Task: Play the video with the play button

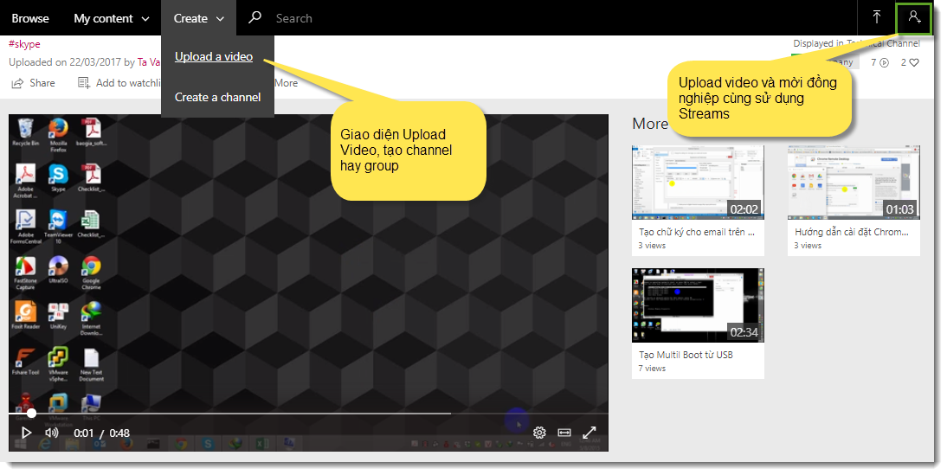Action: (x=26, y=433)
